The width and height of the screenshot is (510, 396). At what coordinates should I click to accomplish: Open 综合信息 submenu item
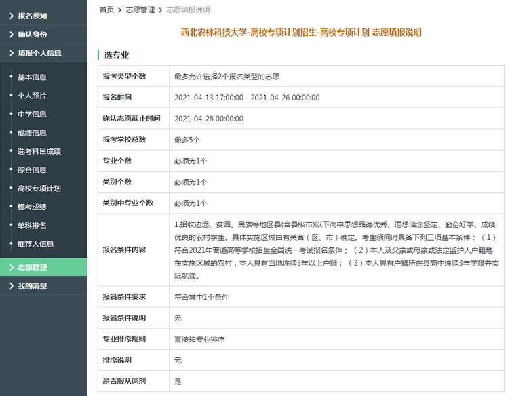click(x=32, y=170)
